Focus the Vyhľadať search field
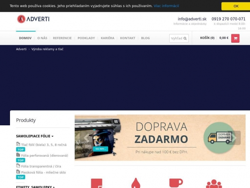Viewport: 250px width, 188px height. 179,38
